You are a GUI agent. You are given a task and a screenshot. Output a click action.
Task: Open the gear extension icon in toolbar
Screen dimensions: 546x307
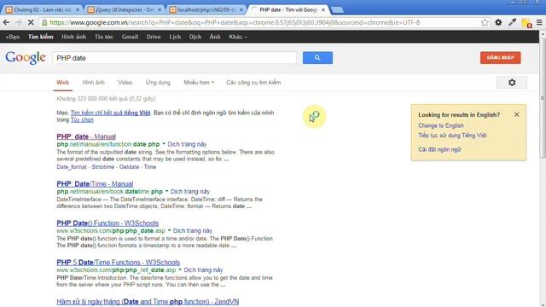coord(498,22)
